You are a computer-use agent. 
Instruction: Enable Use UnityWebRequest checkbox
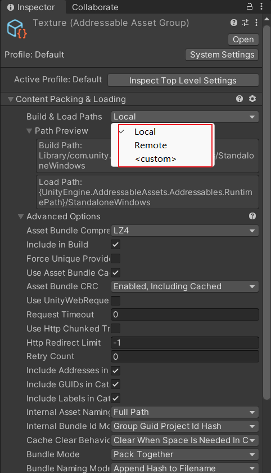pos(116,300)
